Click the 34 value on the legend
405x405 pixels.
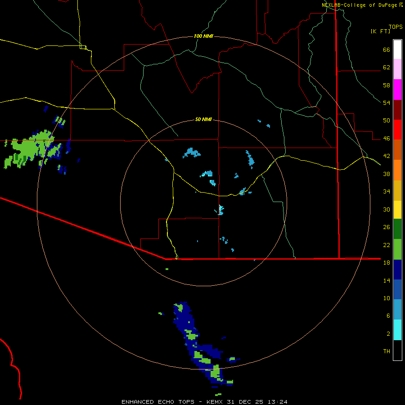tap(387, 192)
